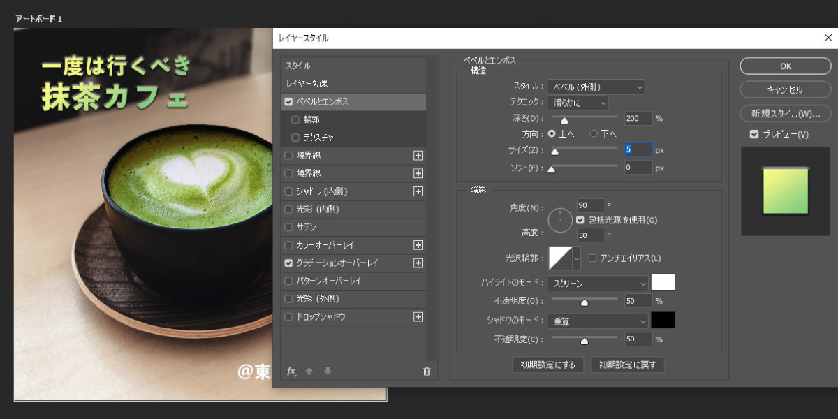Move effect up with arrow icon

point(310,371)
